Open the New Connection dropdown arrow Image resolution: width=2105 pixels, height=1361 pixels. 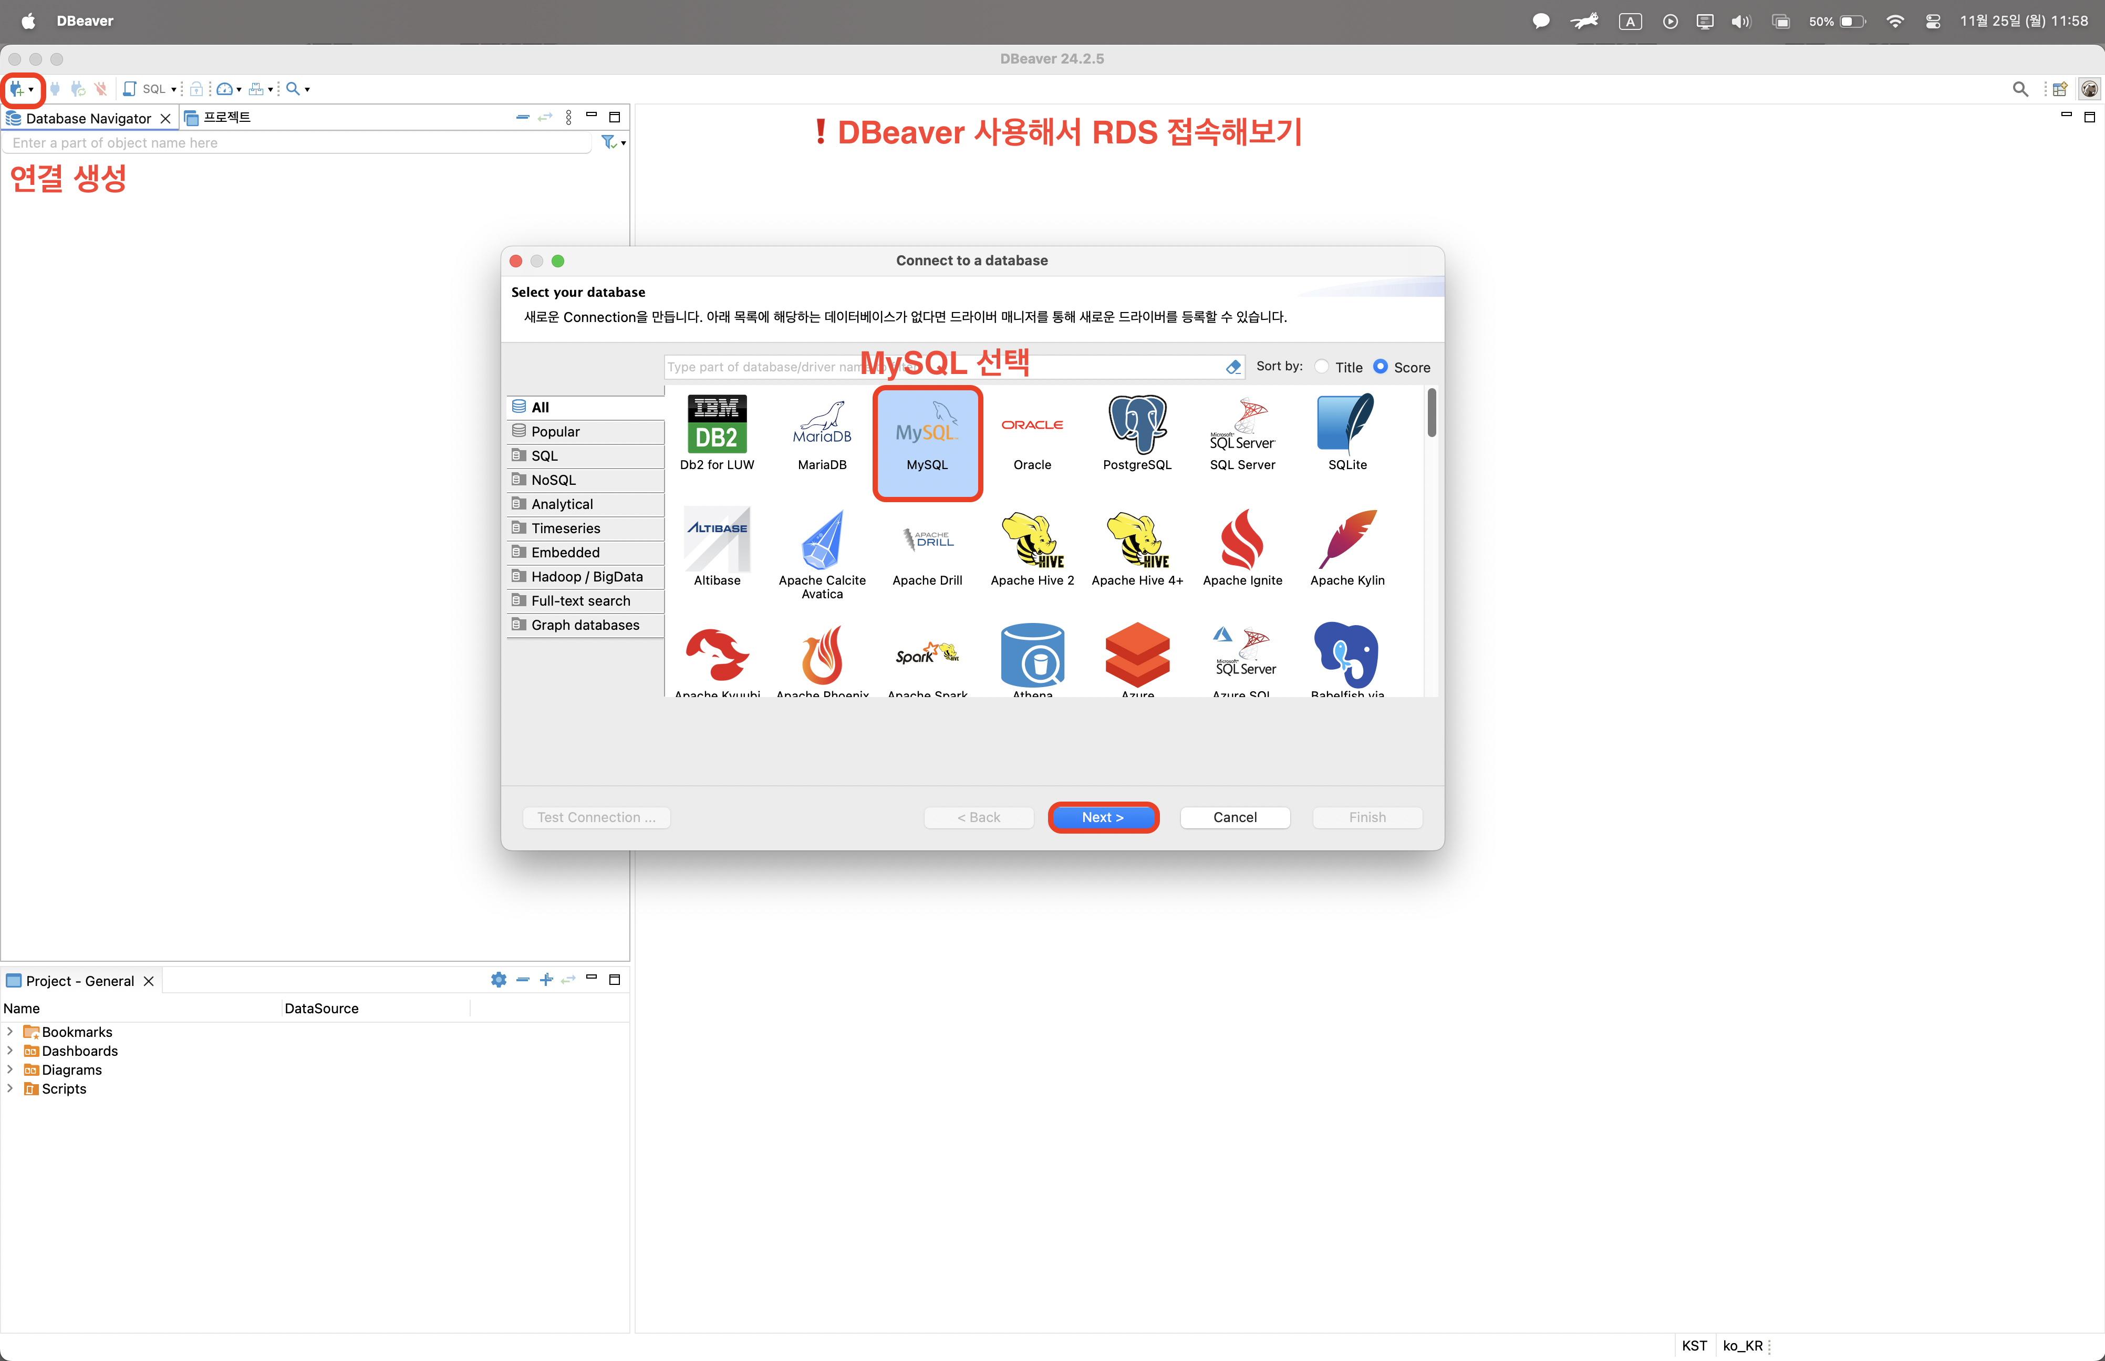point(32,89)
